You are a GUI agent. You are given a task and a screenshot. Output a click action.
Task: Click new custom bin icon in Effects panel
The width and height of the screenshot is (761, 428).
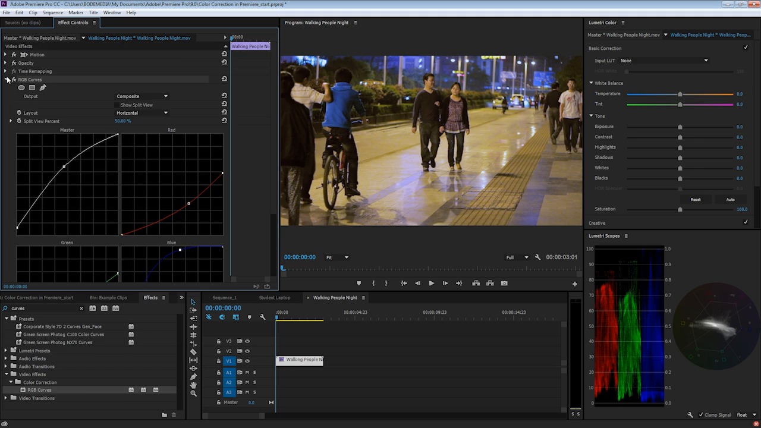(x=164, y=415)
